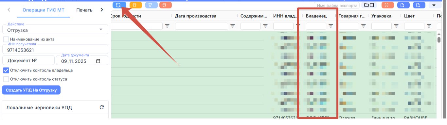447x125 pixels.
Task: Enable the Наименование из акта checkbox
Action: pos(6,39)
